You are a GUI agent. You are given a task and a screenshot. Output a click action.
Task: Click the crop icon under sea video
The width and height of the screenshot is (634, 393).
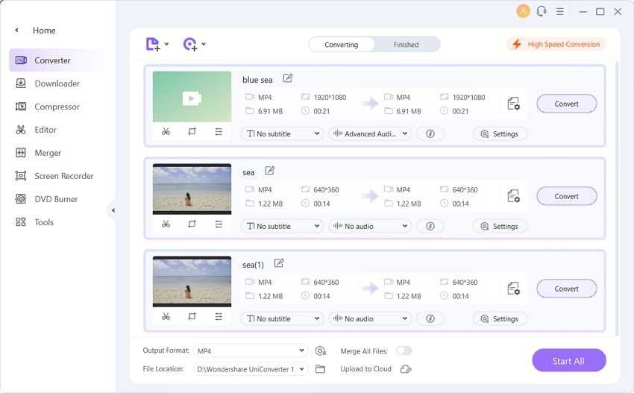pyautogui.click(x=192, y=224)
